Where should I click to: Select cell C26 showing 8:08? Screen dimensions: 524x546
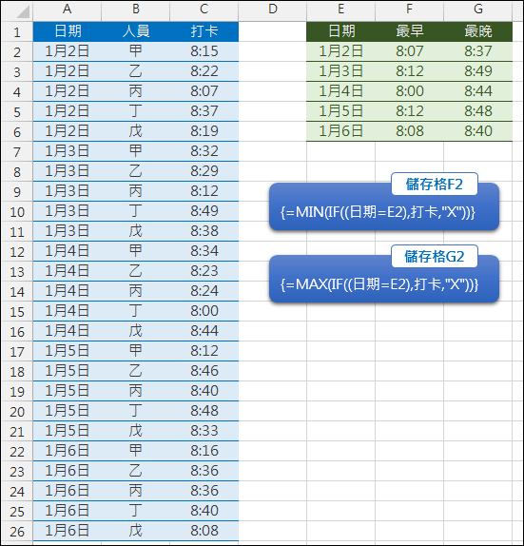click(204, 531)
